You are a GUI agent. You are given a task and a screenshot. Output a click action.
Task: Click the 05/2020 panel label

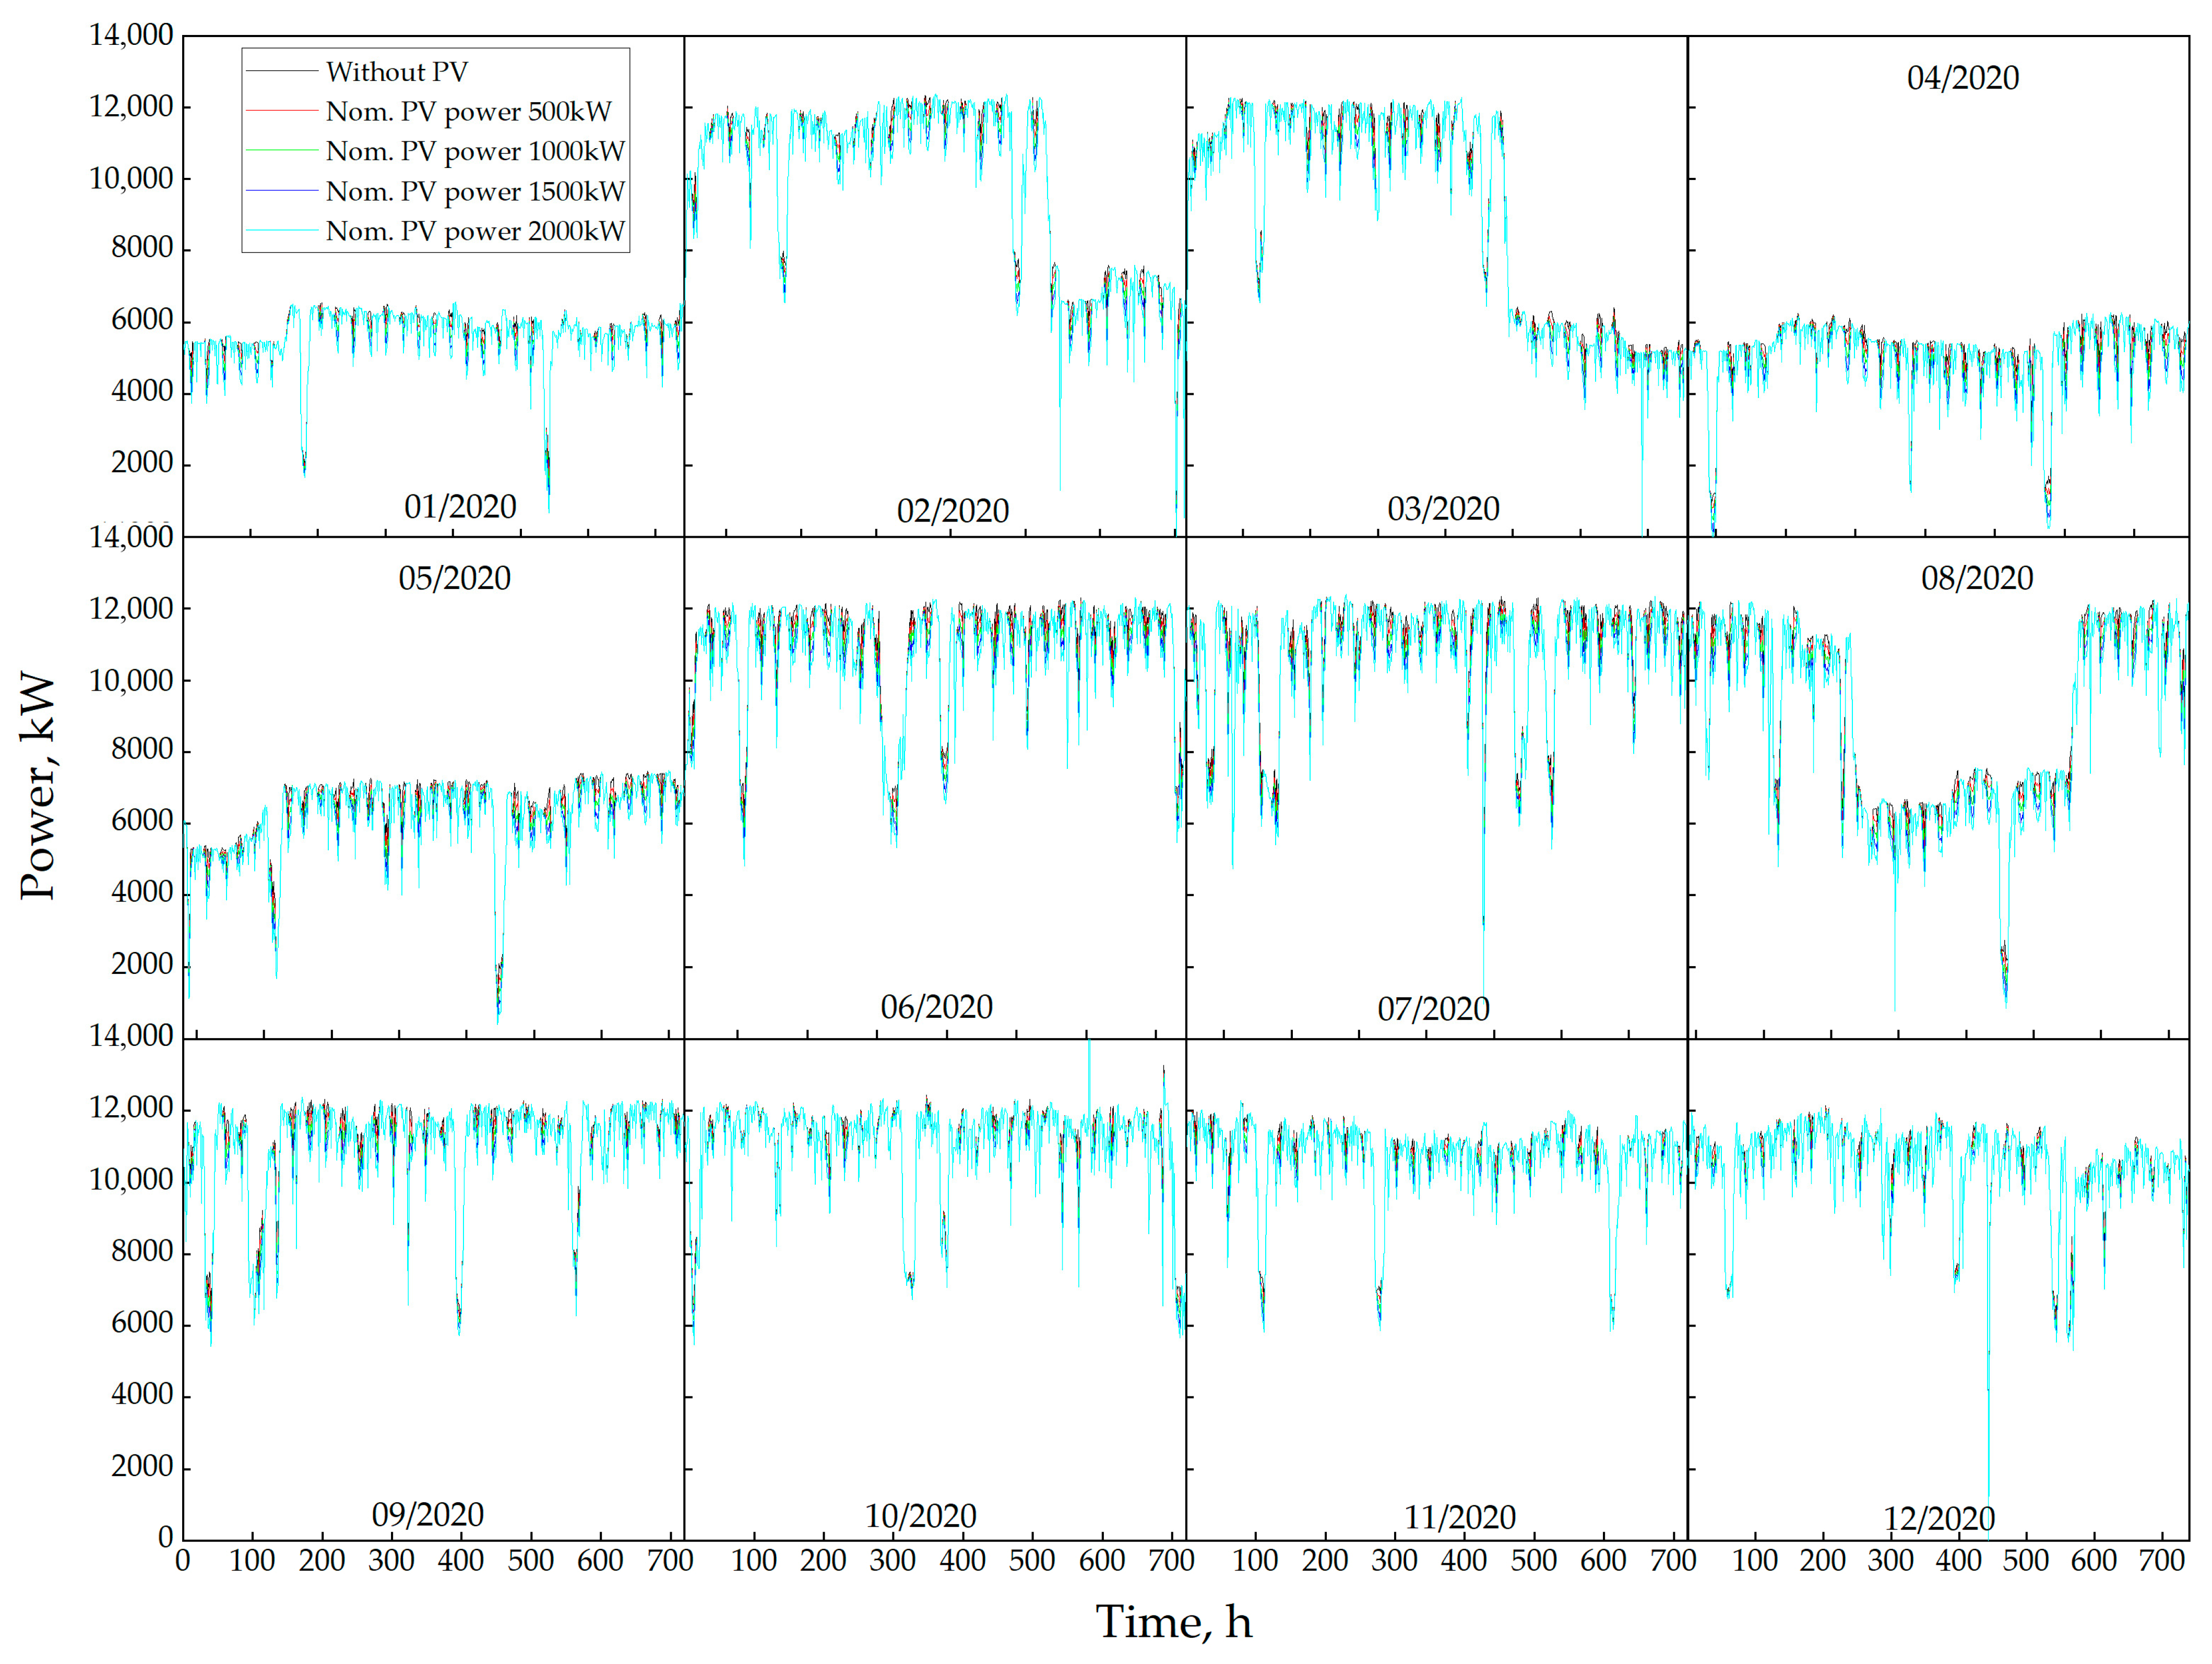(x=454, y=578)
